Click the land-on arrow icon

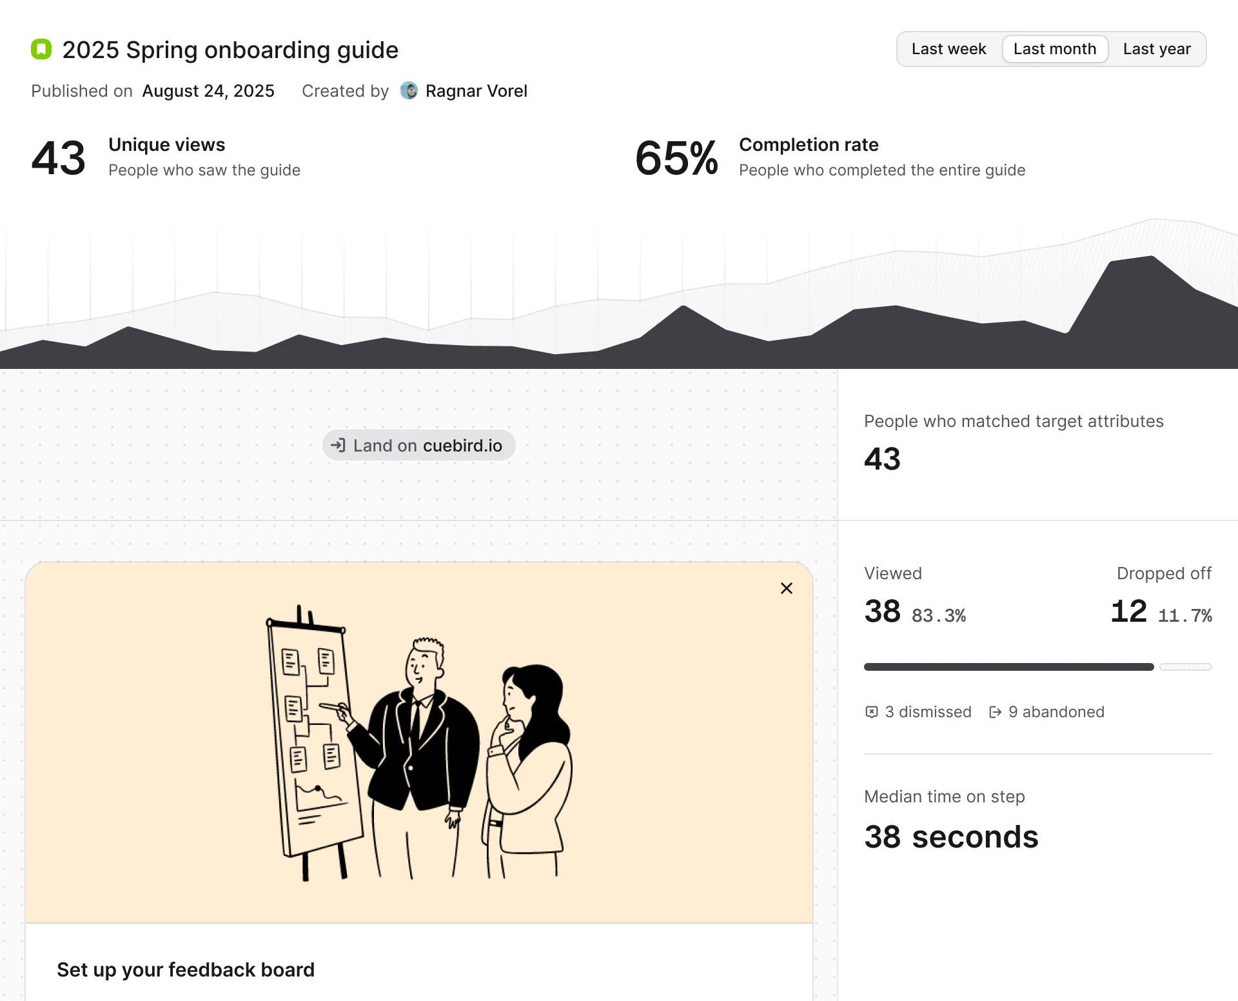(338, 445)
